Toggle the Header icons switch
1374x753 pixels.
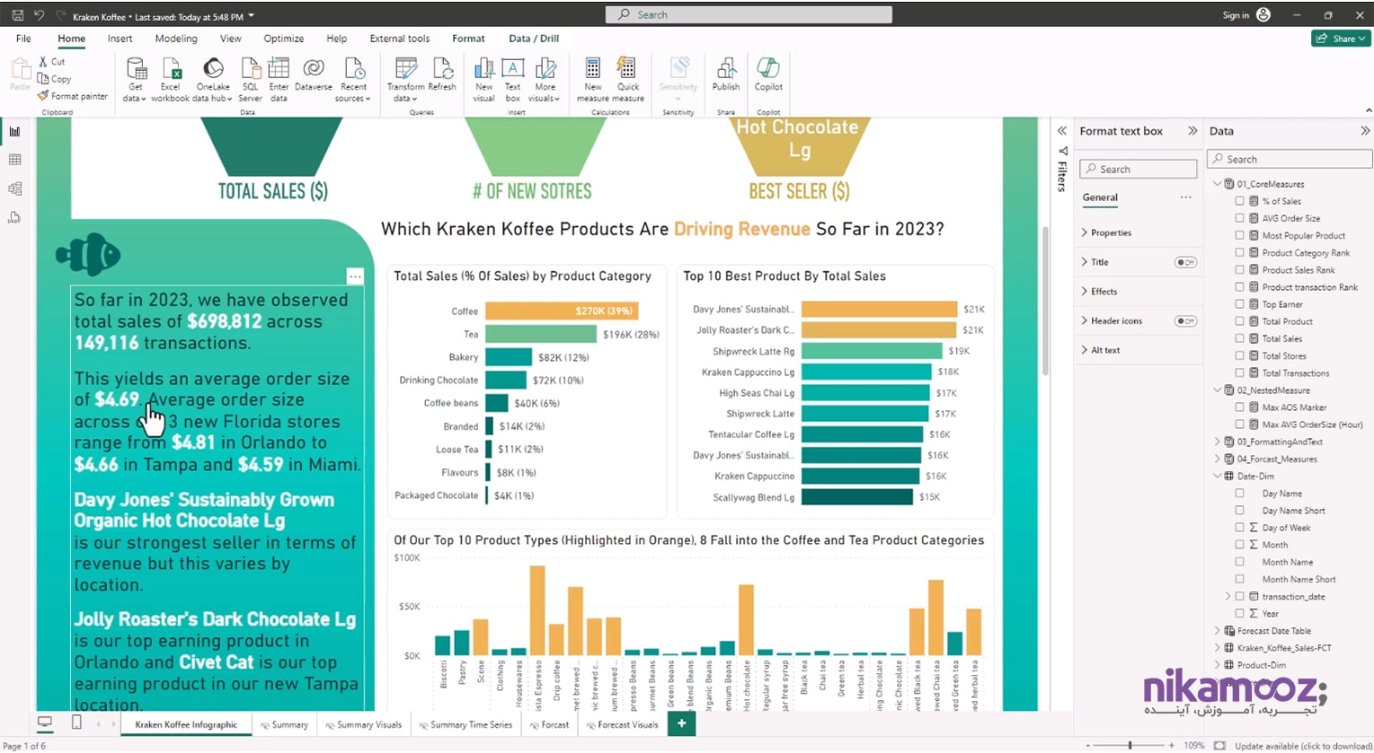1185,320
